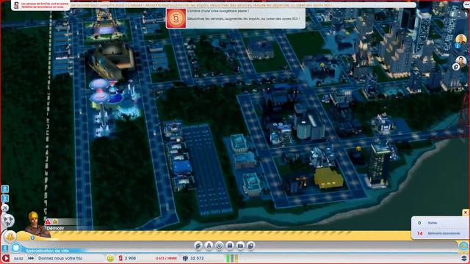Open the target-shaped center toolbar icon
The width and height of the screenshot is (470, 264).
click(219, 246)
